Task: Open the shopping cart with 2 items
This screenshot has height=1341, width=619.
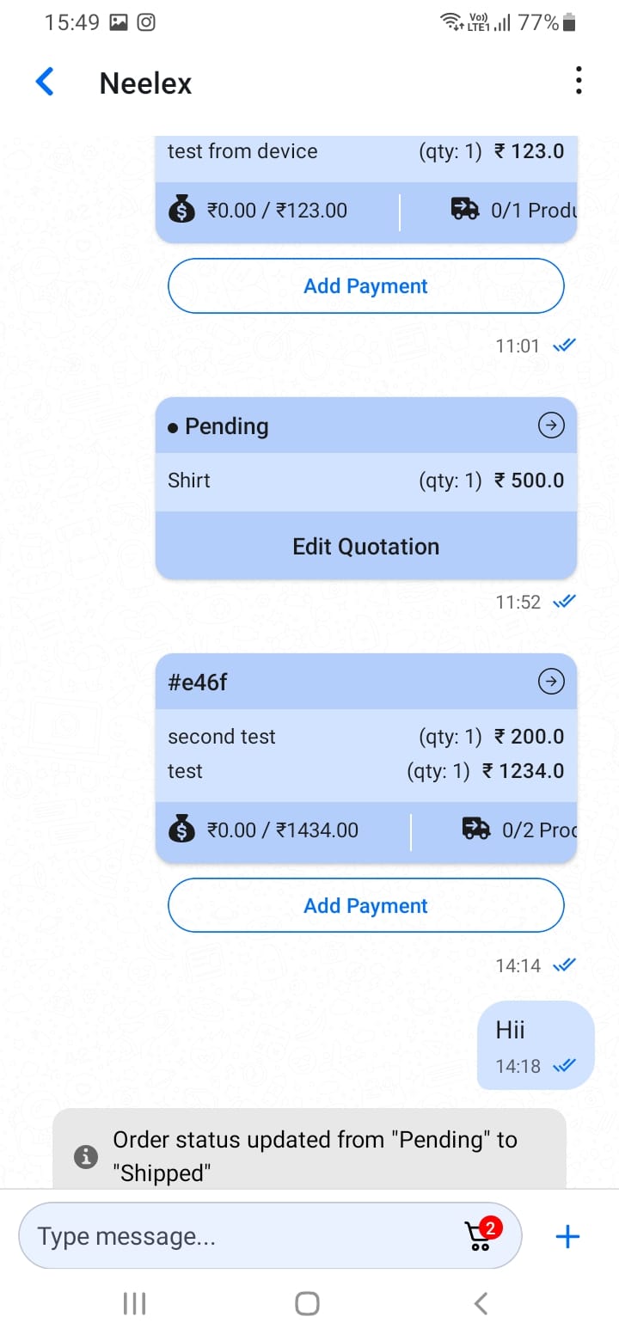Action: 480,1234
